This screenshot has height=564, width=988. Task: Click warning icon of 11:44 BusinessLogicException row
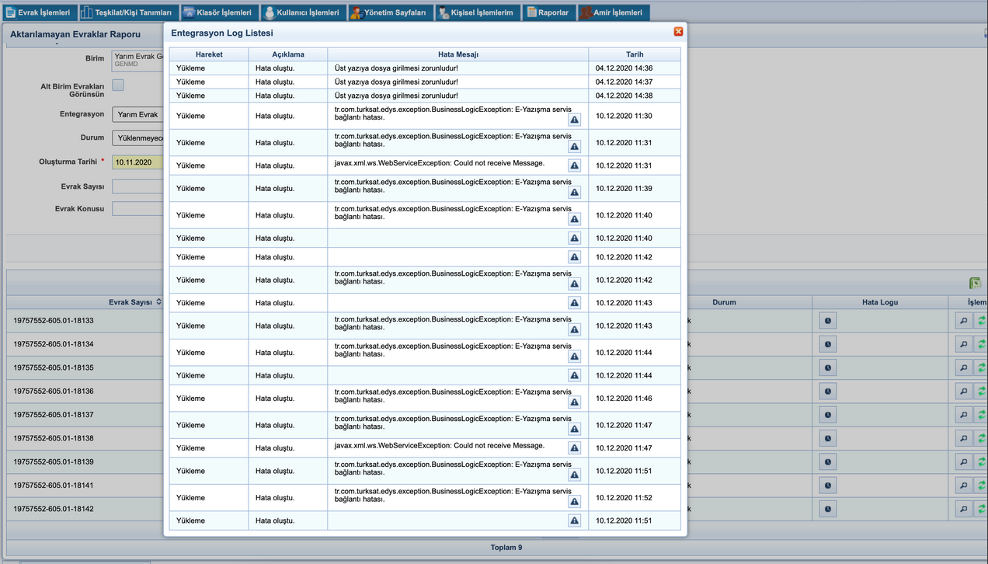pos(575,357)
